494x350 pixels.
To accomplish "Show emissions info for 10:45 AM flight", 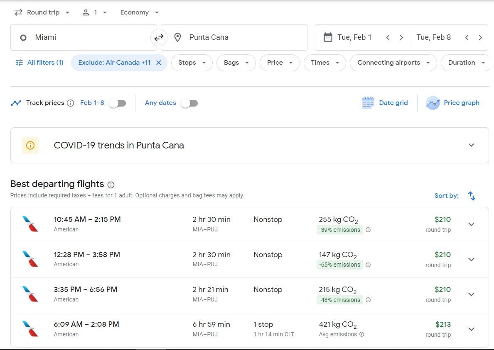I will coord(368,230).
